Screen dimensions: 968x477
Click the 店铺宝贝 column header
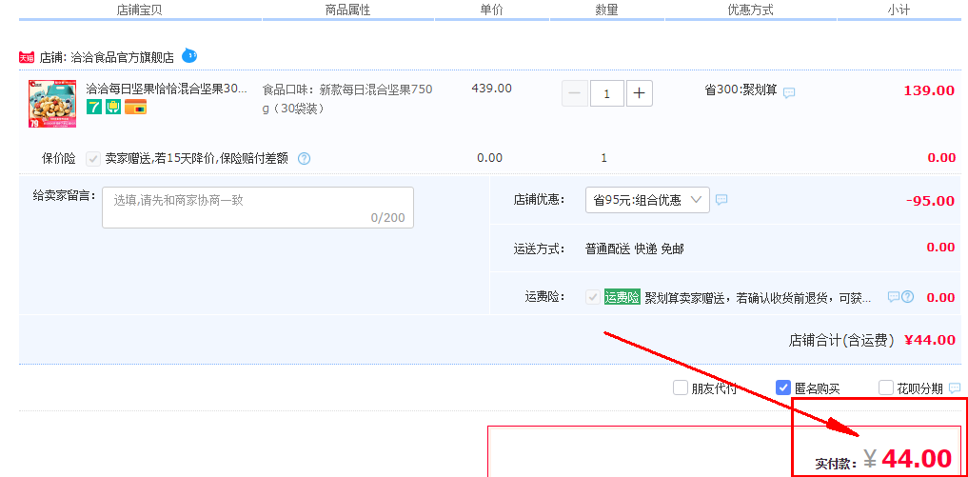(140, 10)
